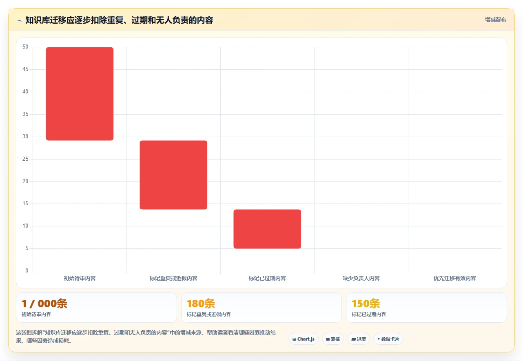Image resolution: width=523 pixels, height=361 pixels.
Task: Click the red bar for 初始待审内容
Action: (80, 94)
